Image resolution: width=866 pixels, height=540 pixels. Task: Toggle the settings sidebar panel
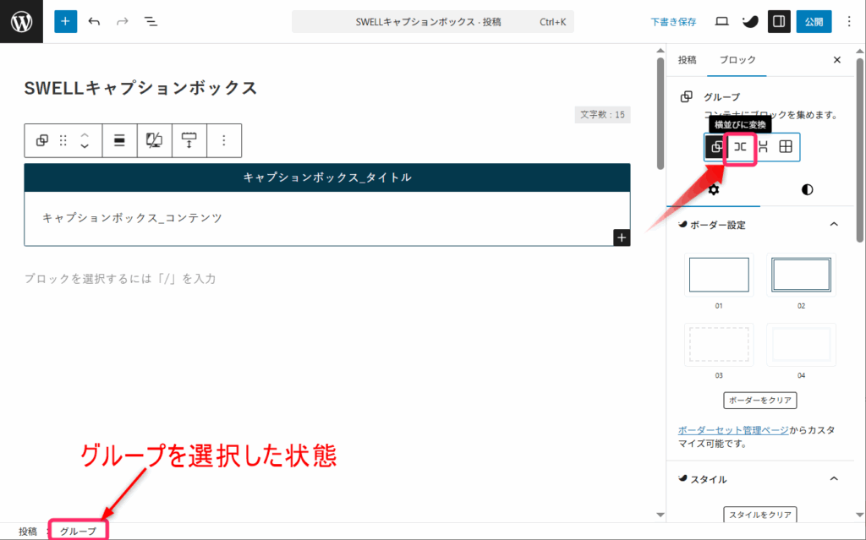779,21
